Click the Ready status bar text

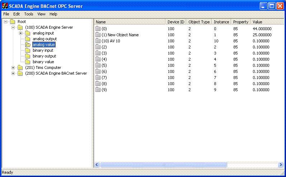8,172
